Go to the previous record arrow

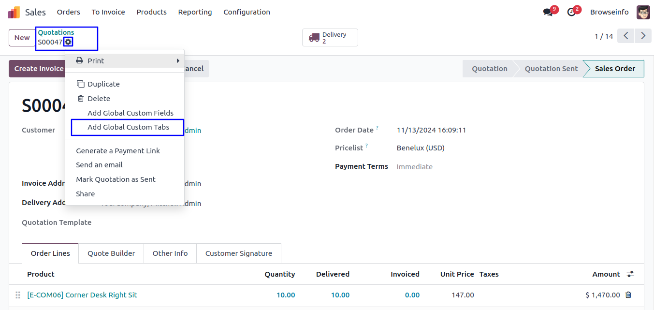pyautogui.click(x=625, y=36)
